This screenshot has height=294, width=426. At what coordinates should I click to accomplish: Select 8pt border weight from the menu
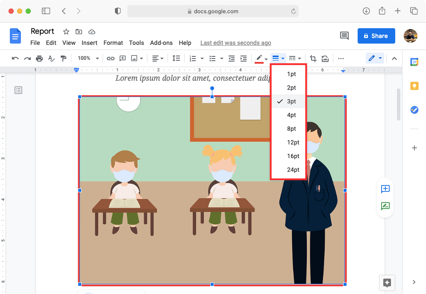pyautogui.click(x=291, y=129)
